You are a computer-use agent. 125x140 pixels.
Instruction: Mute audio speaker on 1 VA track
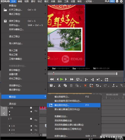point(31,112)
